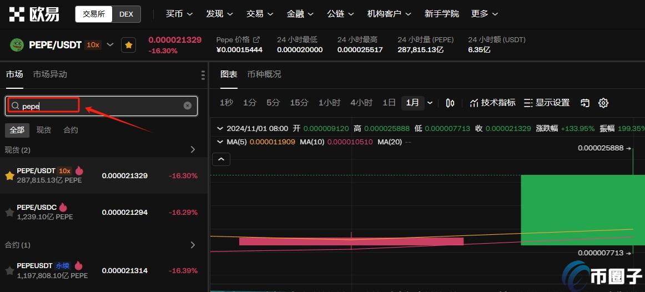645x292 pixels.
Task: Expand the PEPE/USDT pair selector dropdown
Action: [x=110, y=44]
